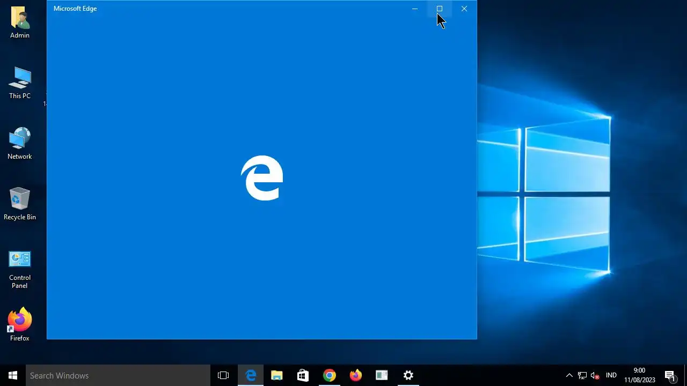
Task: Open the network status tray icon
Action: point(582,375)
